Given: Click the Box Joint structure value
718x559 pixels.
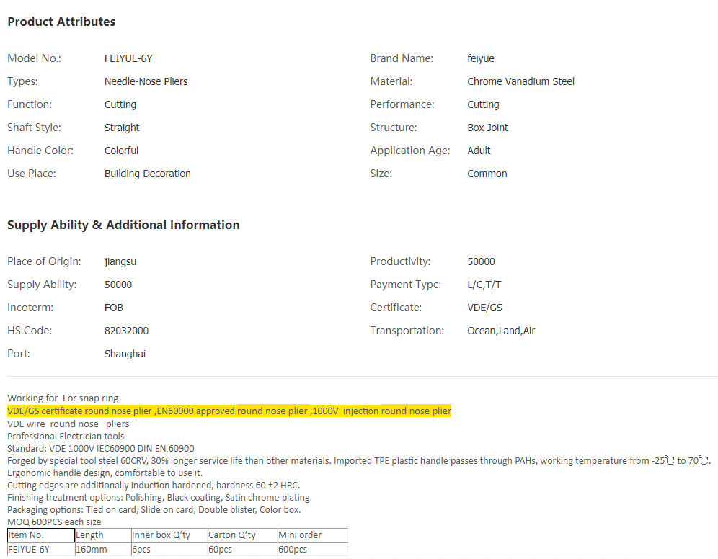Looking at the screenshot, I should (x=487, y=128).
